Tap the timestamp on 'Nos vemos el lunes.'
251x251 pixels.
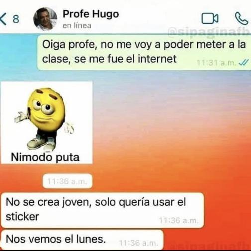tap(137, 243)
